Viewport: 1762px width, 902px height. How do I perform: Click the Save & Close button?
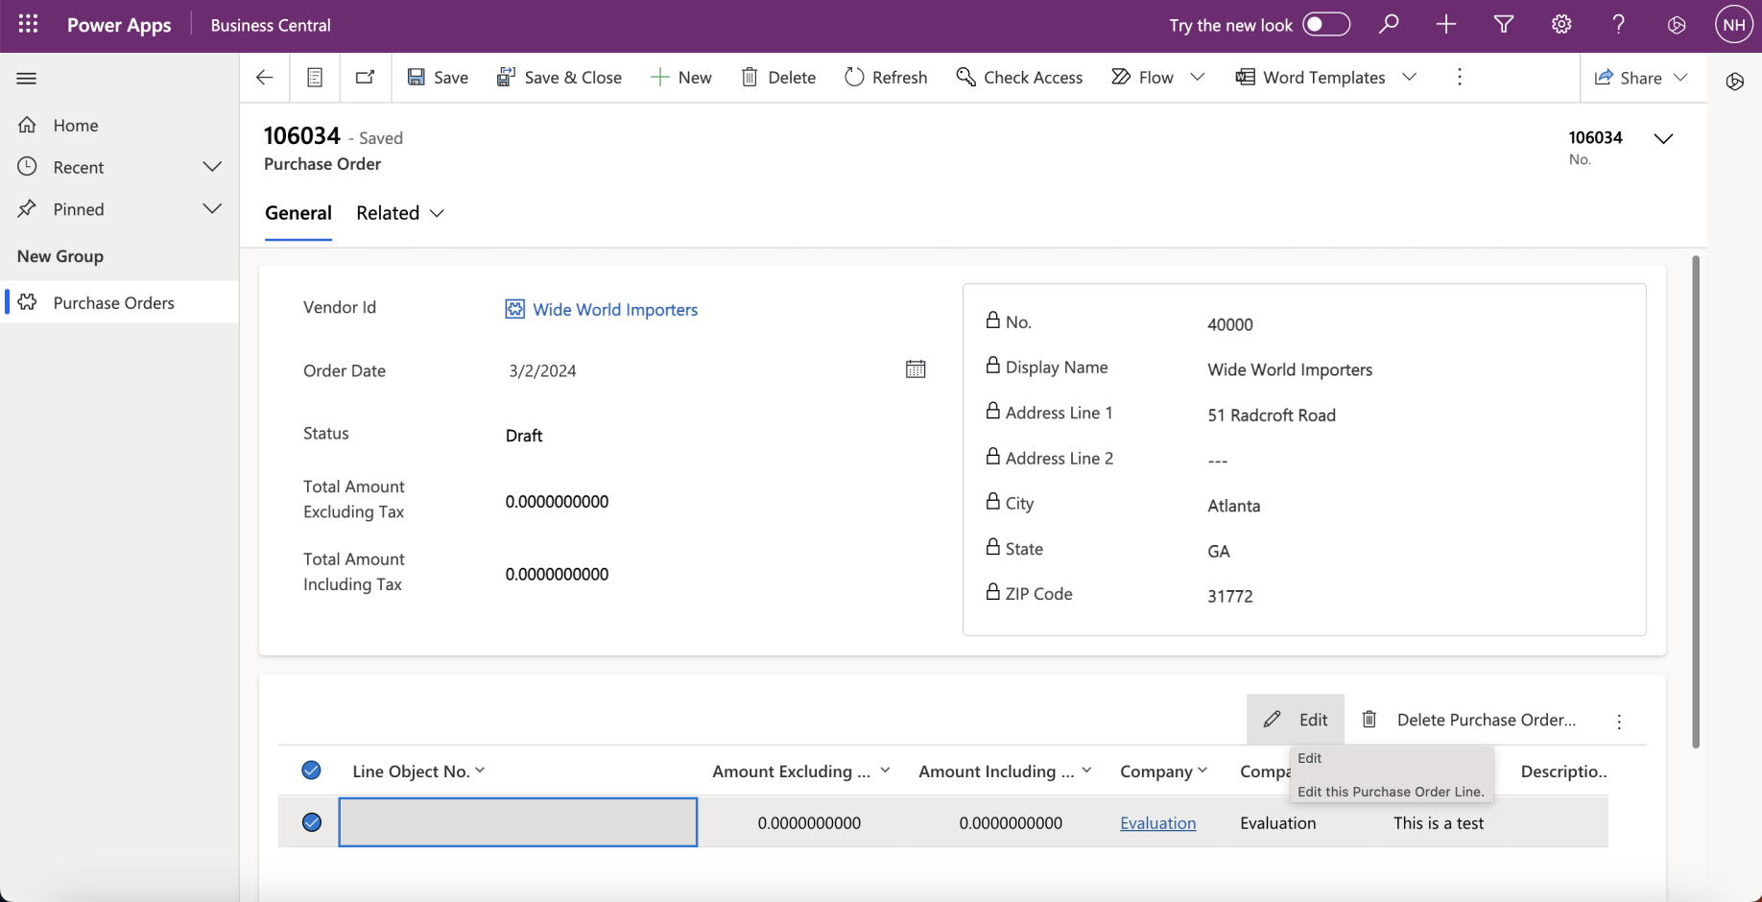click(x=560, y=78)
